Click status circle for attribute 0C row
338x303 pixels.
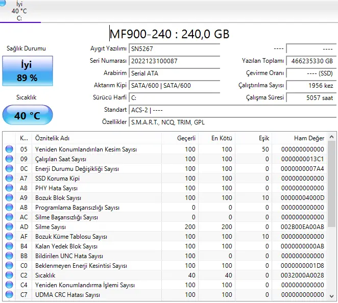pyautogui.click(x=9, y=168)
